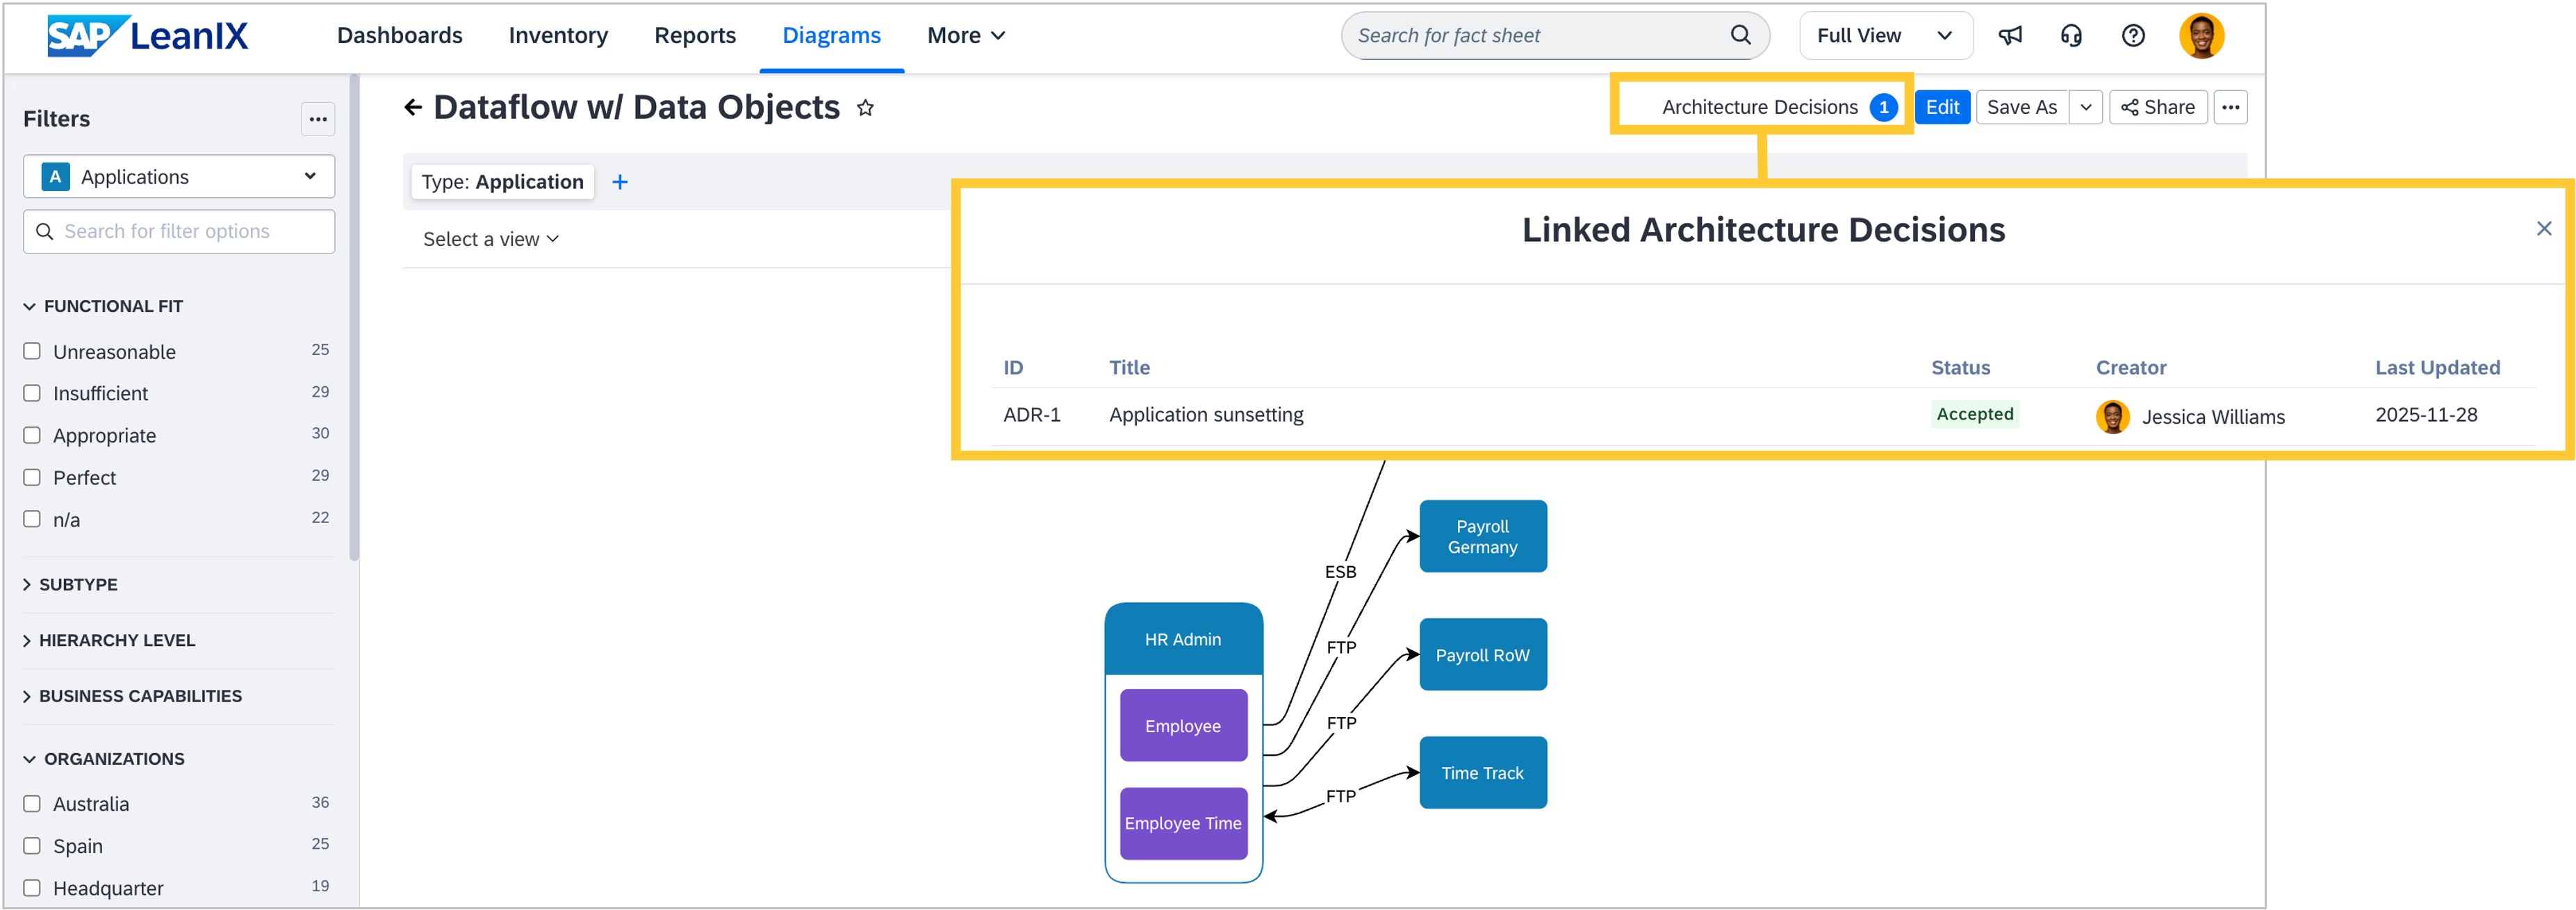This screenshot has height=910, width=2576.
Task: Favorite the diagram with the star icon
Action: click(x=866, y=108)
